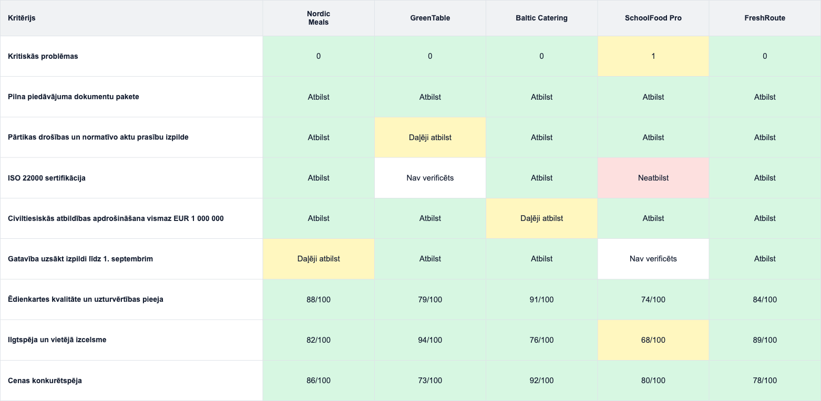Select GreenTable's 94/100 sustainability score
821x401 pixels.
tap(430, 340)
